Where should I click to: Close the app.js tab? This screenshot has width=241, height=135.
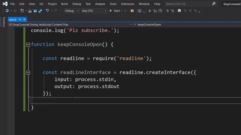coord(24,19)
